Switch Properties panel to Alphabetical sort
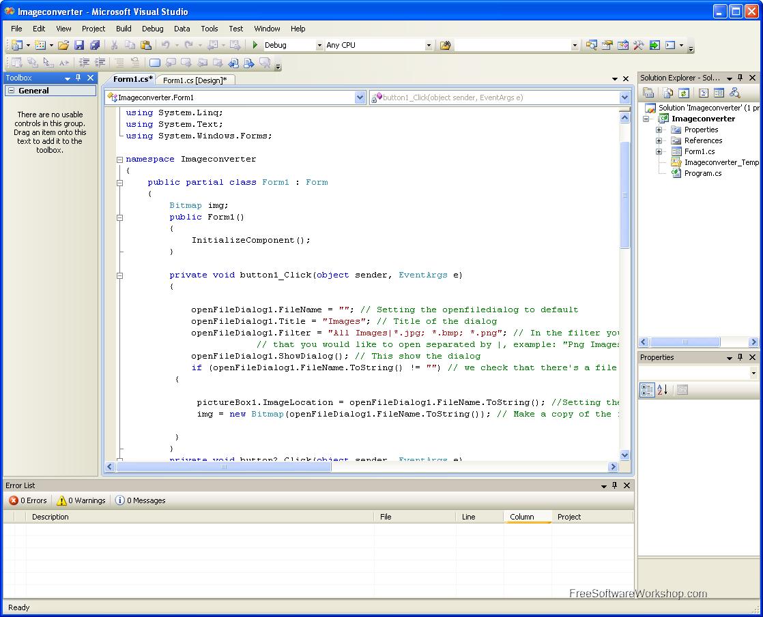The height and width of the screenshot is (617, 763). point(662,390)
